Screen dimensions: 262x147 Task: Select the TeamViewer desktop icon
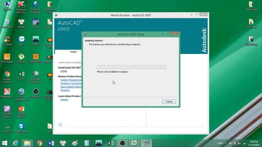pyautogui.click(x=21, y=129)
